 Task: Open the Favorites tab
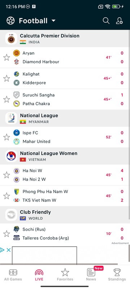(x=65, y=275)
